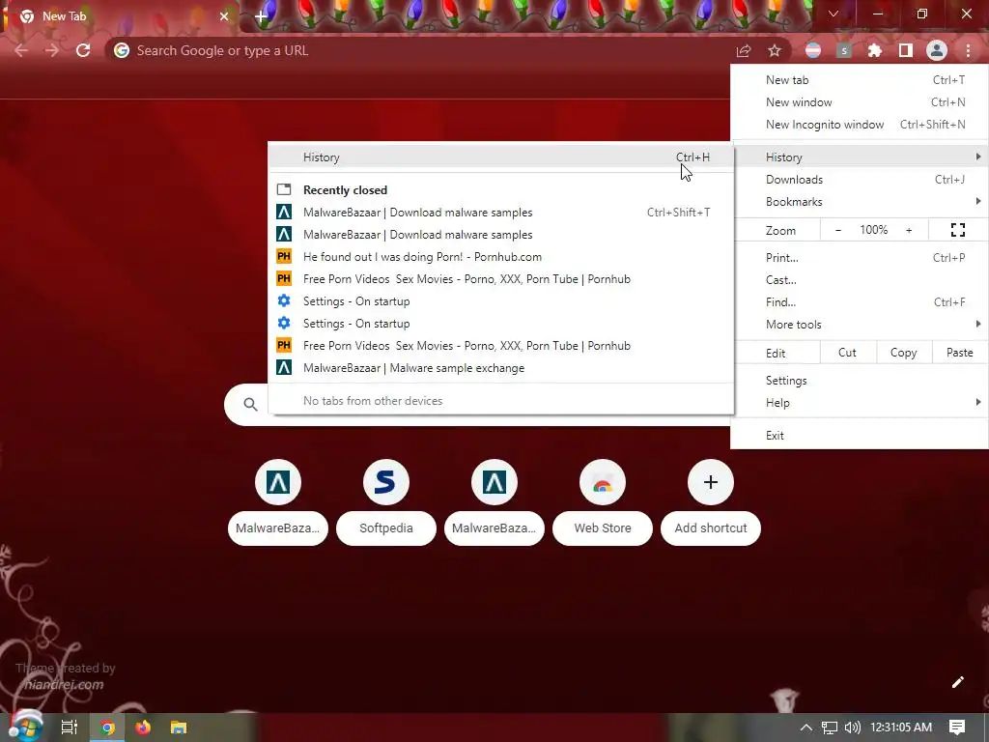This screenshot has height=742, width=989.
Task: Click the Copy button in Edit row
Action: click(903, 353)
